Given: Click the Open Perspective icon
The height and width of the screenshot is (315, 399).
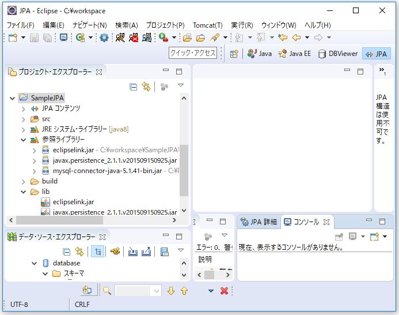Looking at the screenshot, I should pos(234,54).
